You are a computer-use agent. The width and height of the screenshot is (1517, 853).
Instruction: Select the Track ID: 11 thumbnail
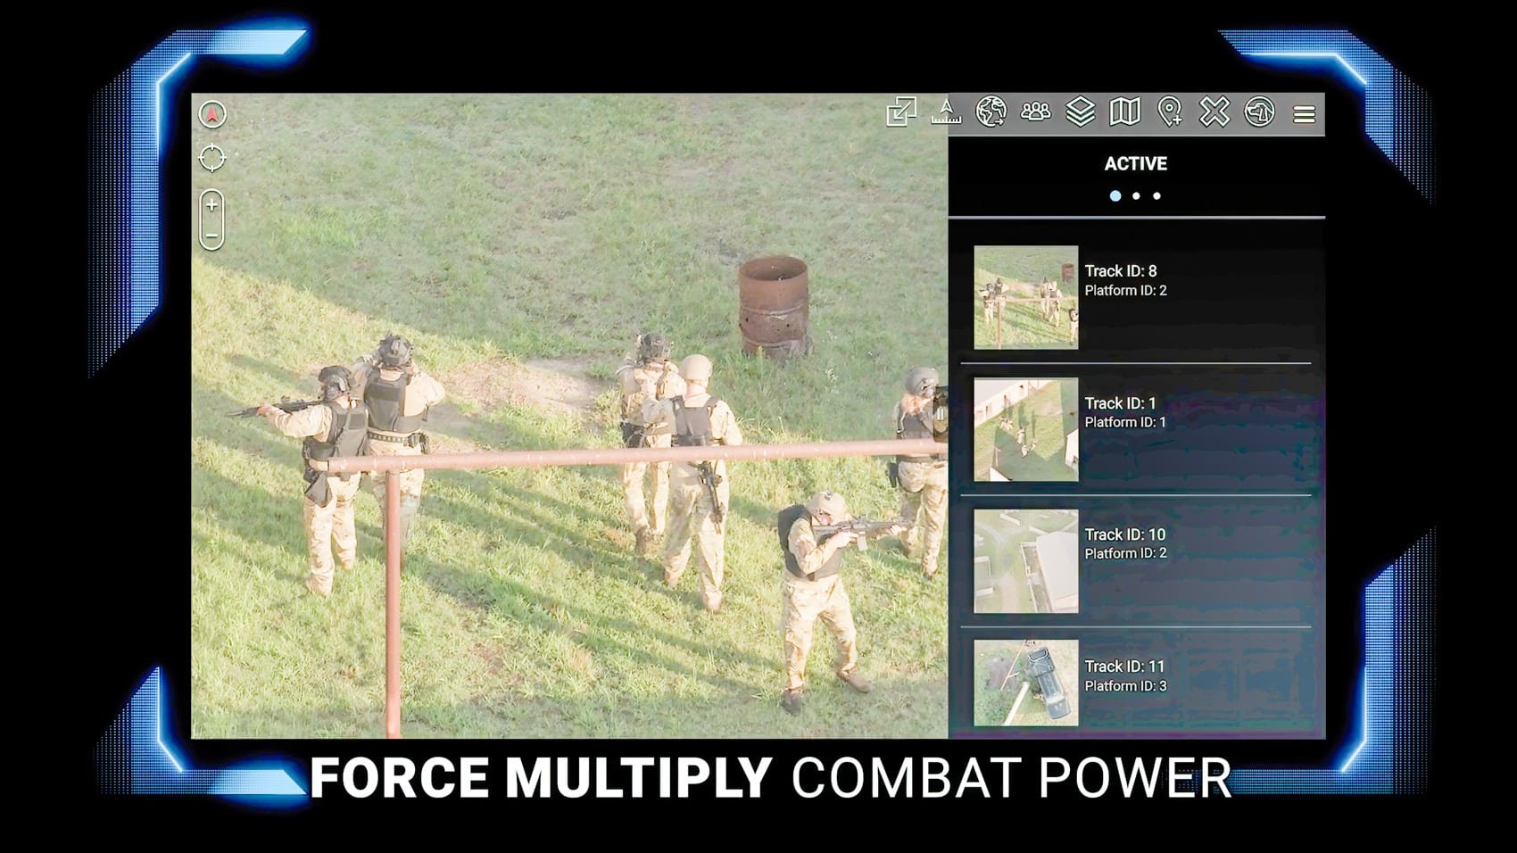point(1025,683)
